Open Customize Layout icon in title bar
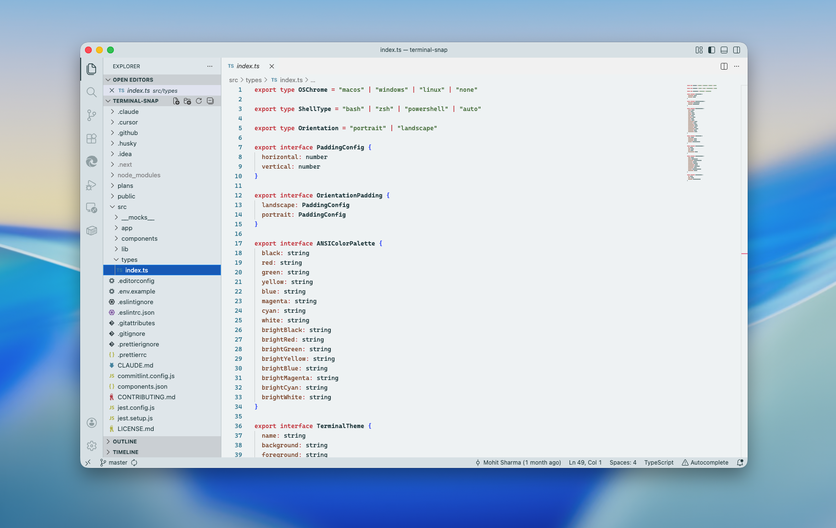This screenshot has height=528, width=836. pos(699,50)
